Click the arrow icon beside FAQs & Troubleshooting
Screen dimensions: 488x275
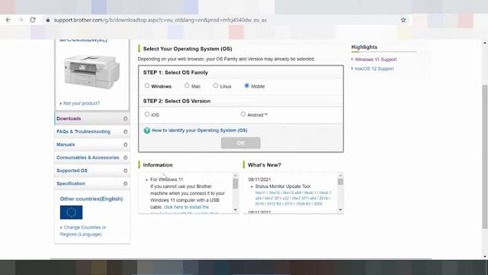tap(125, 132)
